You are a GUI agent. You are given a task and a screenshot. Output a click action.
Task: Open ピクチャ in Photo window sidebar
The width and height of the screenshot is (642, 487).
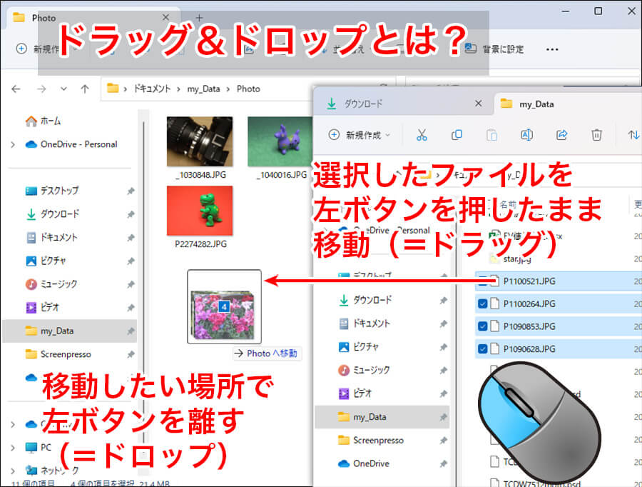click(46, 261)
